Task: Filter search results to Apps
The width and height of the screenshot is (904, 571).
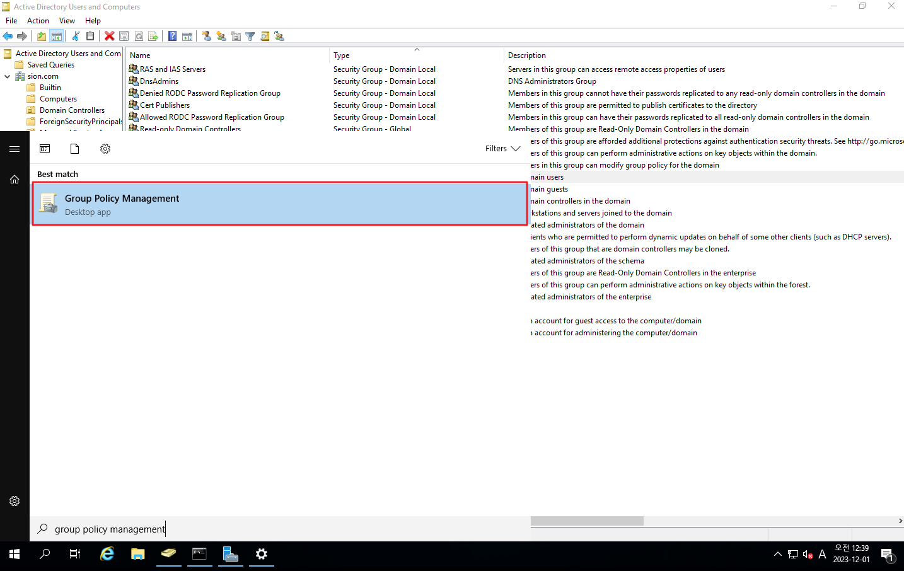Action: coord(45,149)
